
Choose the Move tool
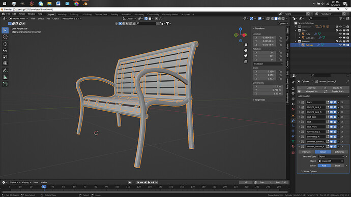coord(5,44)
